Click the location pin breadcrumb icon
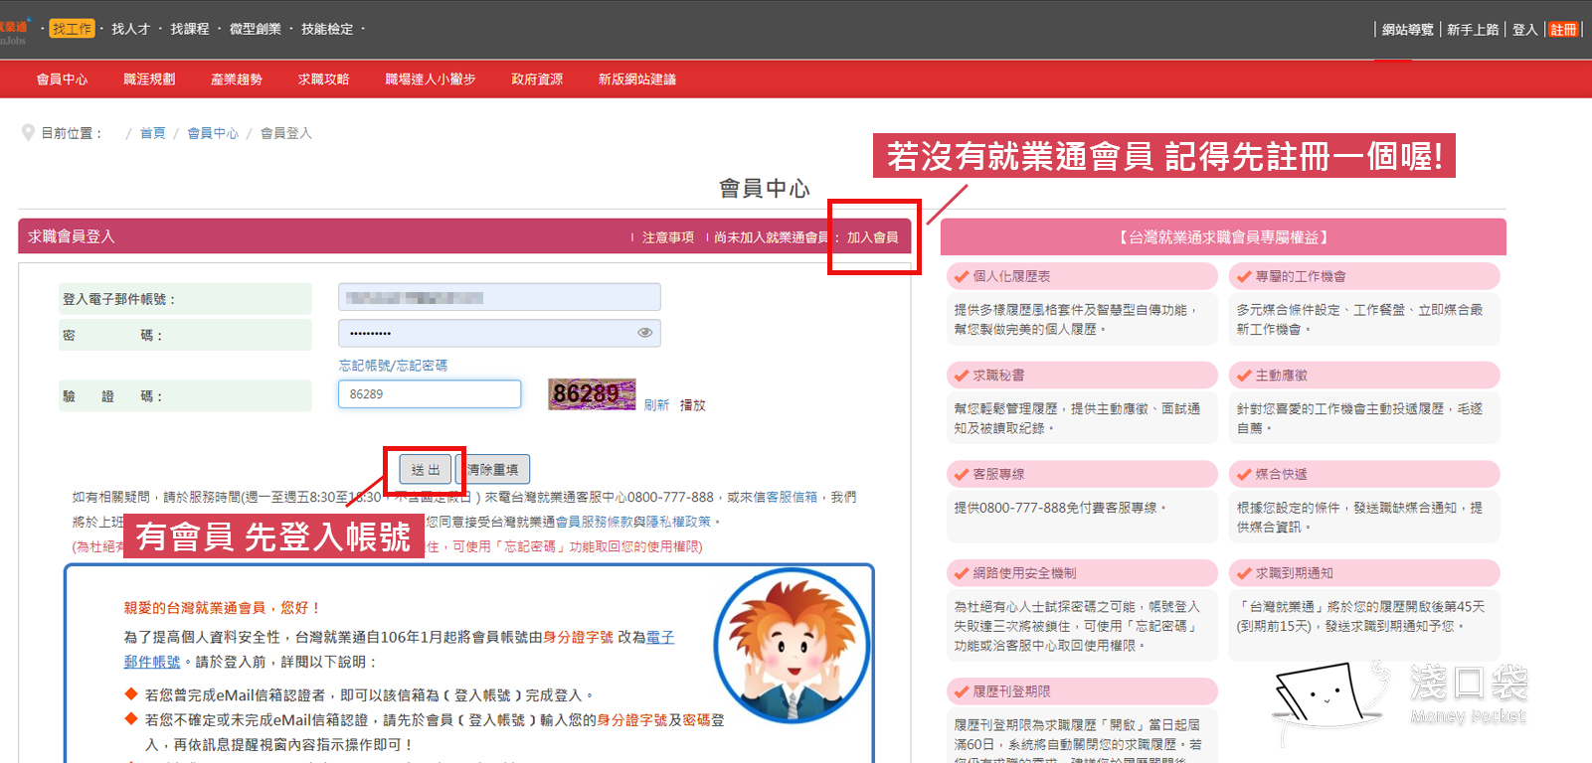1592x763 pixels. tap(28, 133)
